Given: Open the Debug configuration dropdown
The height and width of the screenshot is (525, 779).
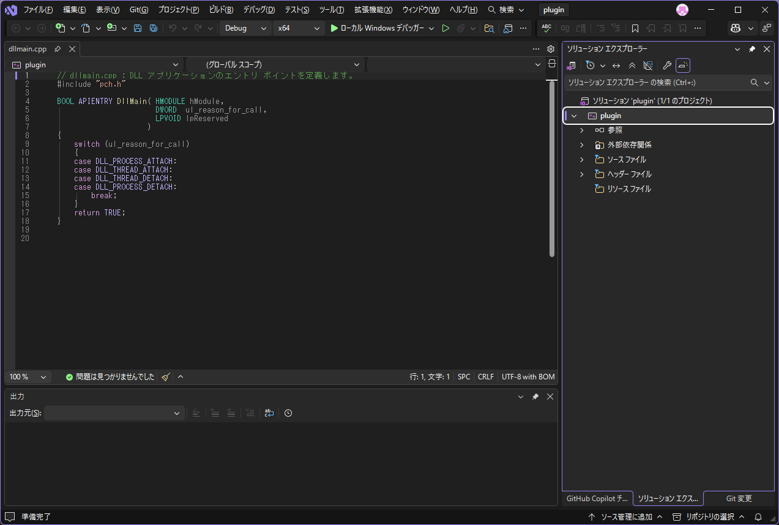Looking at the screenshot, I should coord(245,28).
